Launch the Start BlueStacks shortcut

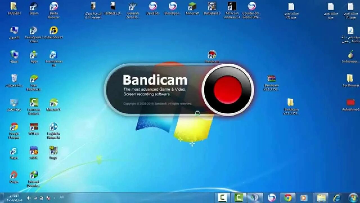(x=34, y=83)
